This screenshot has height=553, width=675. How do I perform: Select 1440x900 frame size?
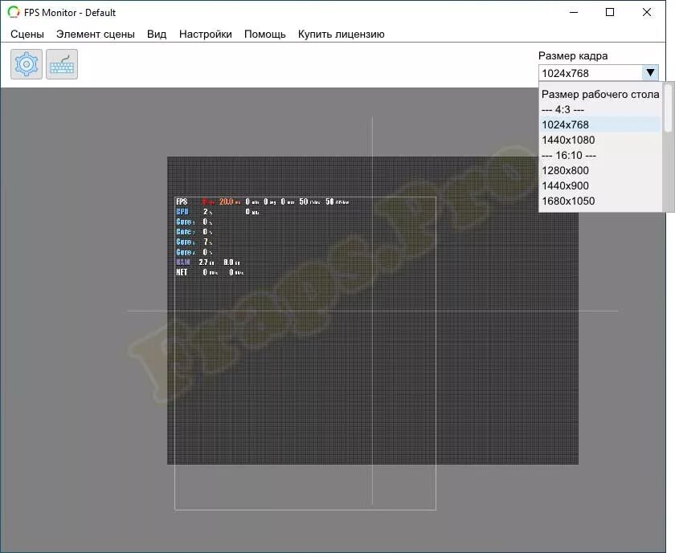point(600,185)
